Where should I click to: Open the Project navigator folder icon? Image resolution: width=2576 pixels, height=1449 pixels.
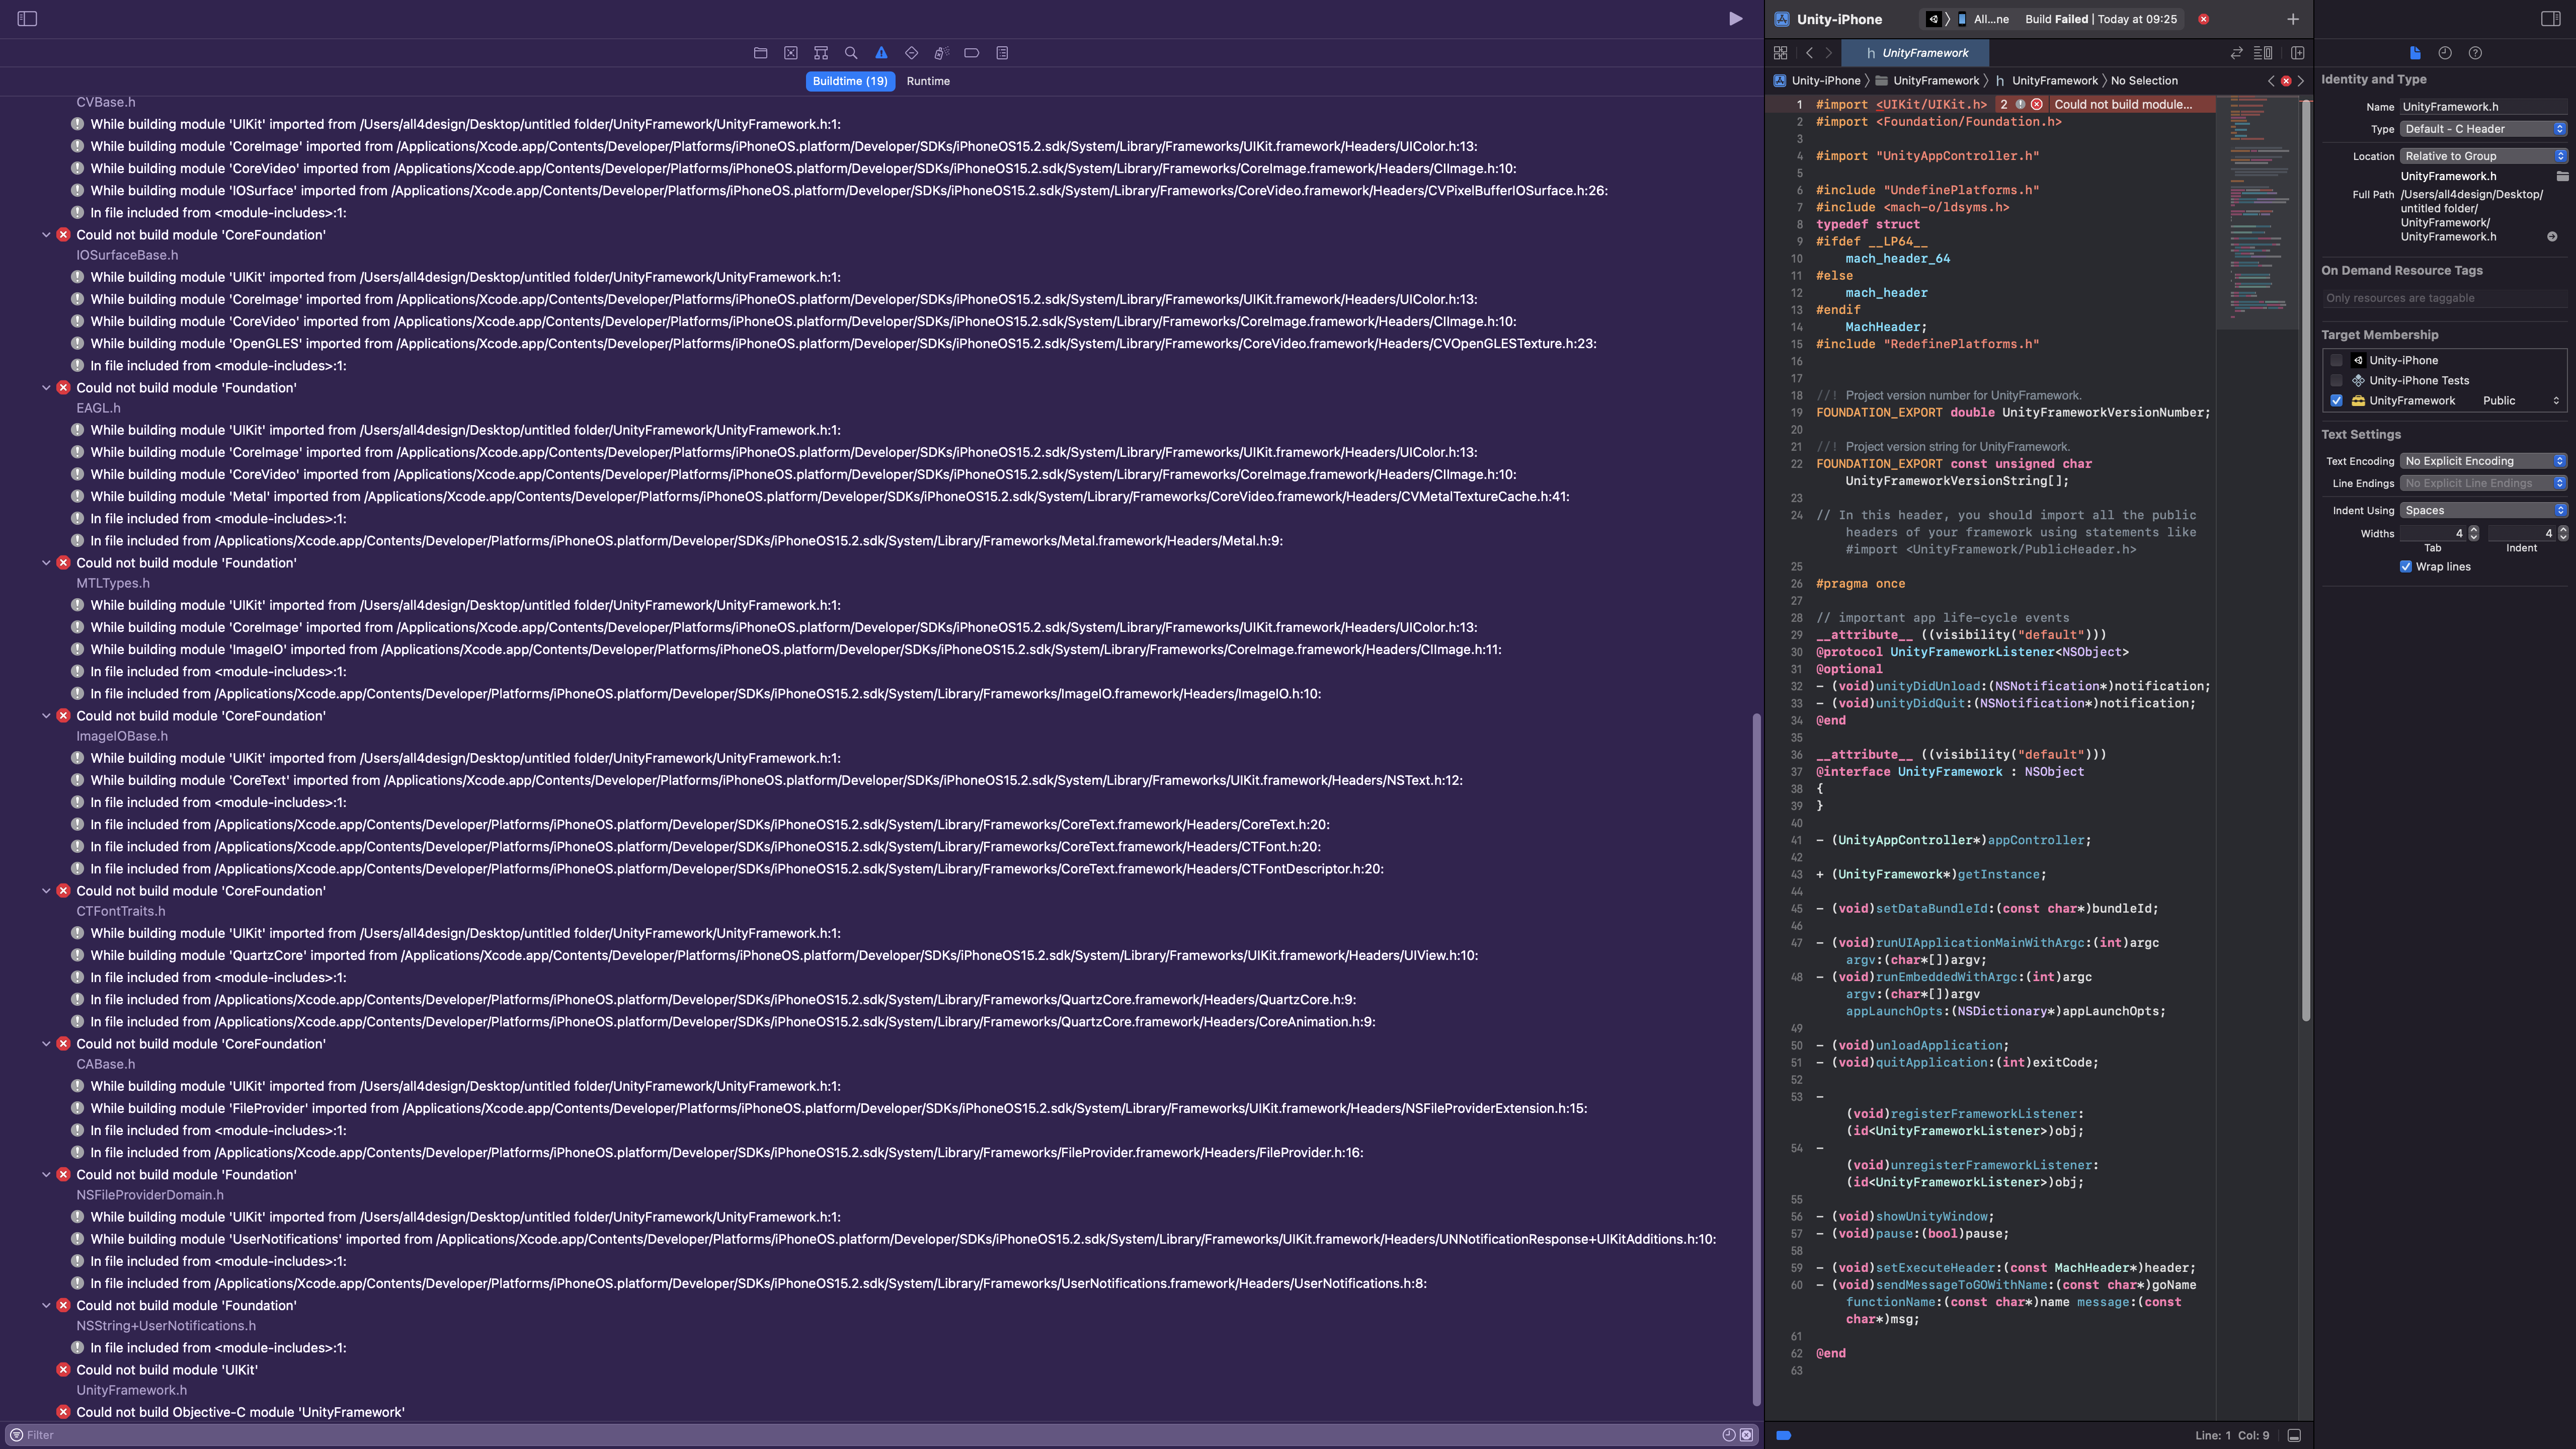(760, 53)
